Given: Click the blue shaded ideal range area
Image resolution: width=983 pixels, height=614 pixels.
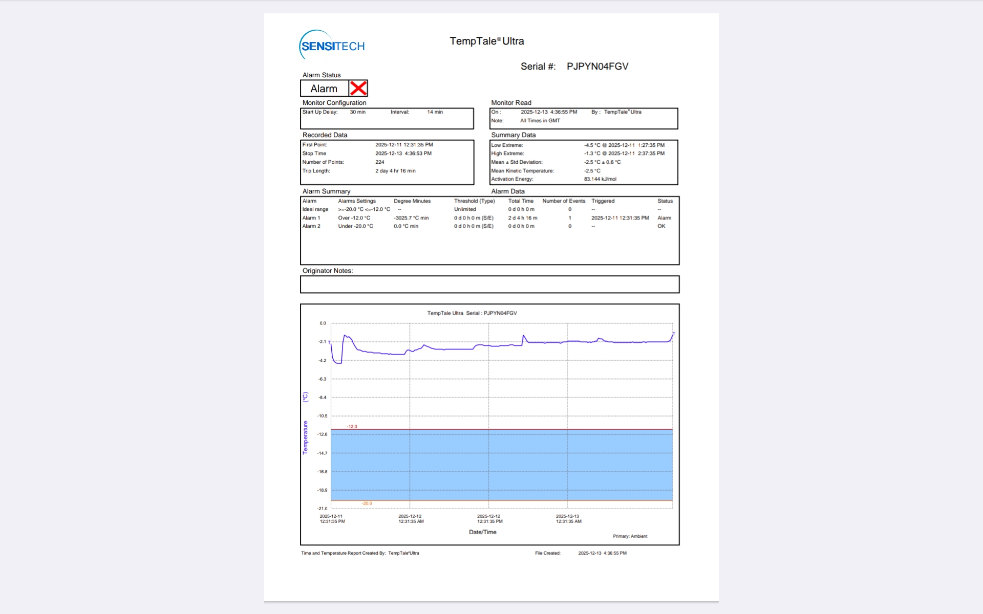Looking at the screenshot, I should (502, 465).
